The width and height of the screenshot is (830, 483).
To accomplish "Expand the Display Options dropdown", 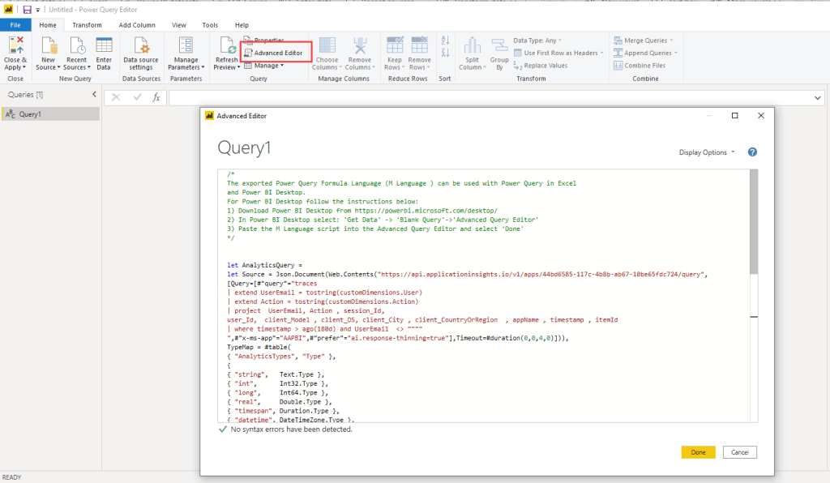I will coord(707,152).
